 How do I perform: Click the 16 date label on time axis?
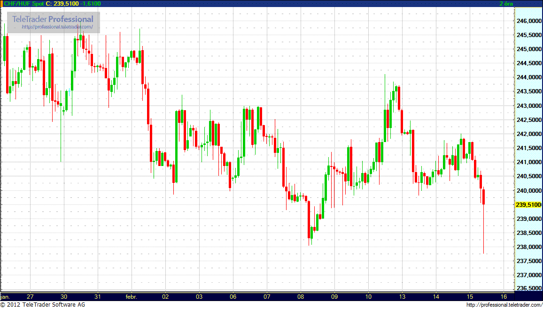click(504, 296)
